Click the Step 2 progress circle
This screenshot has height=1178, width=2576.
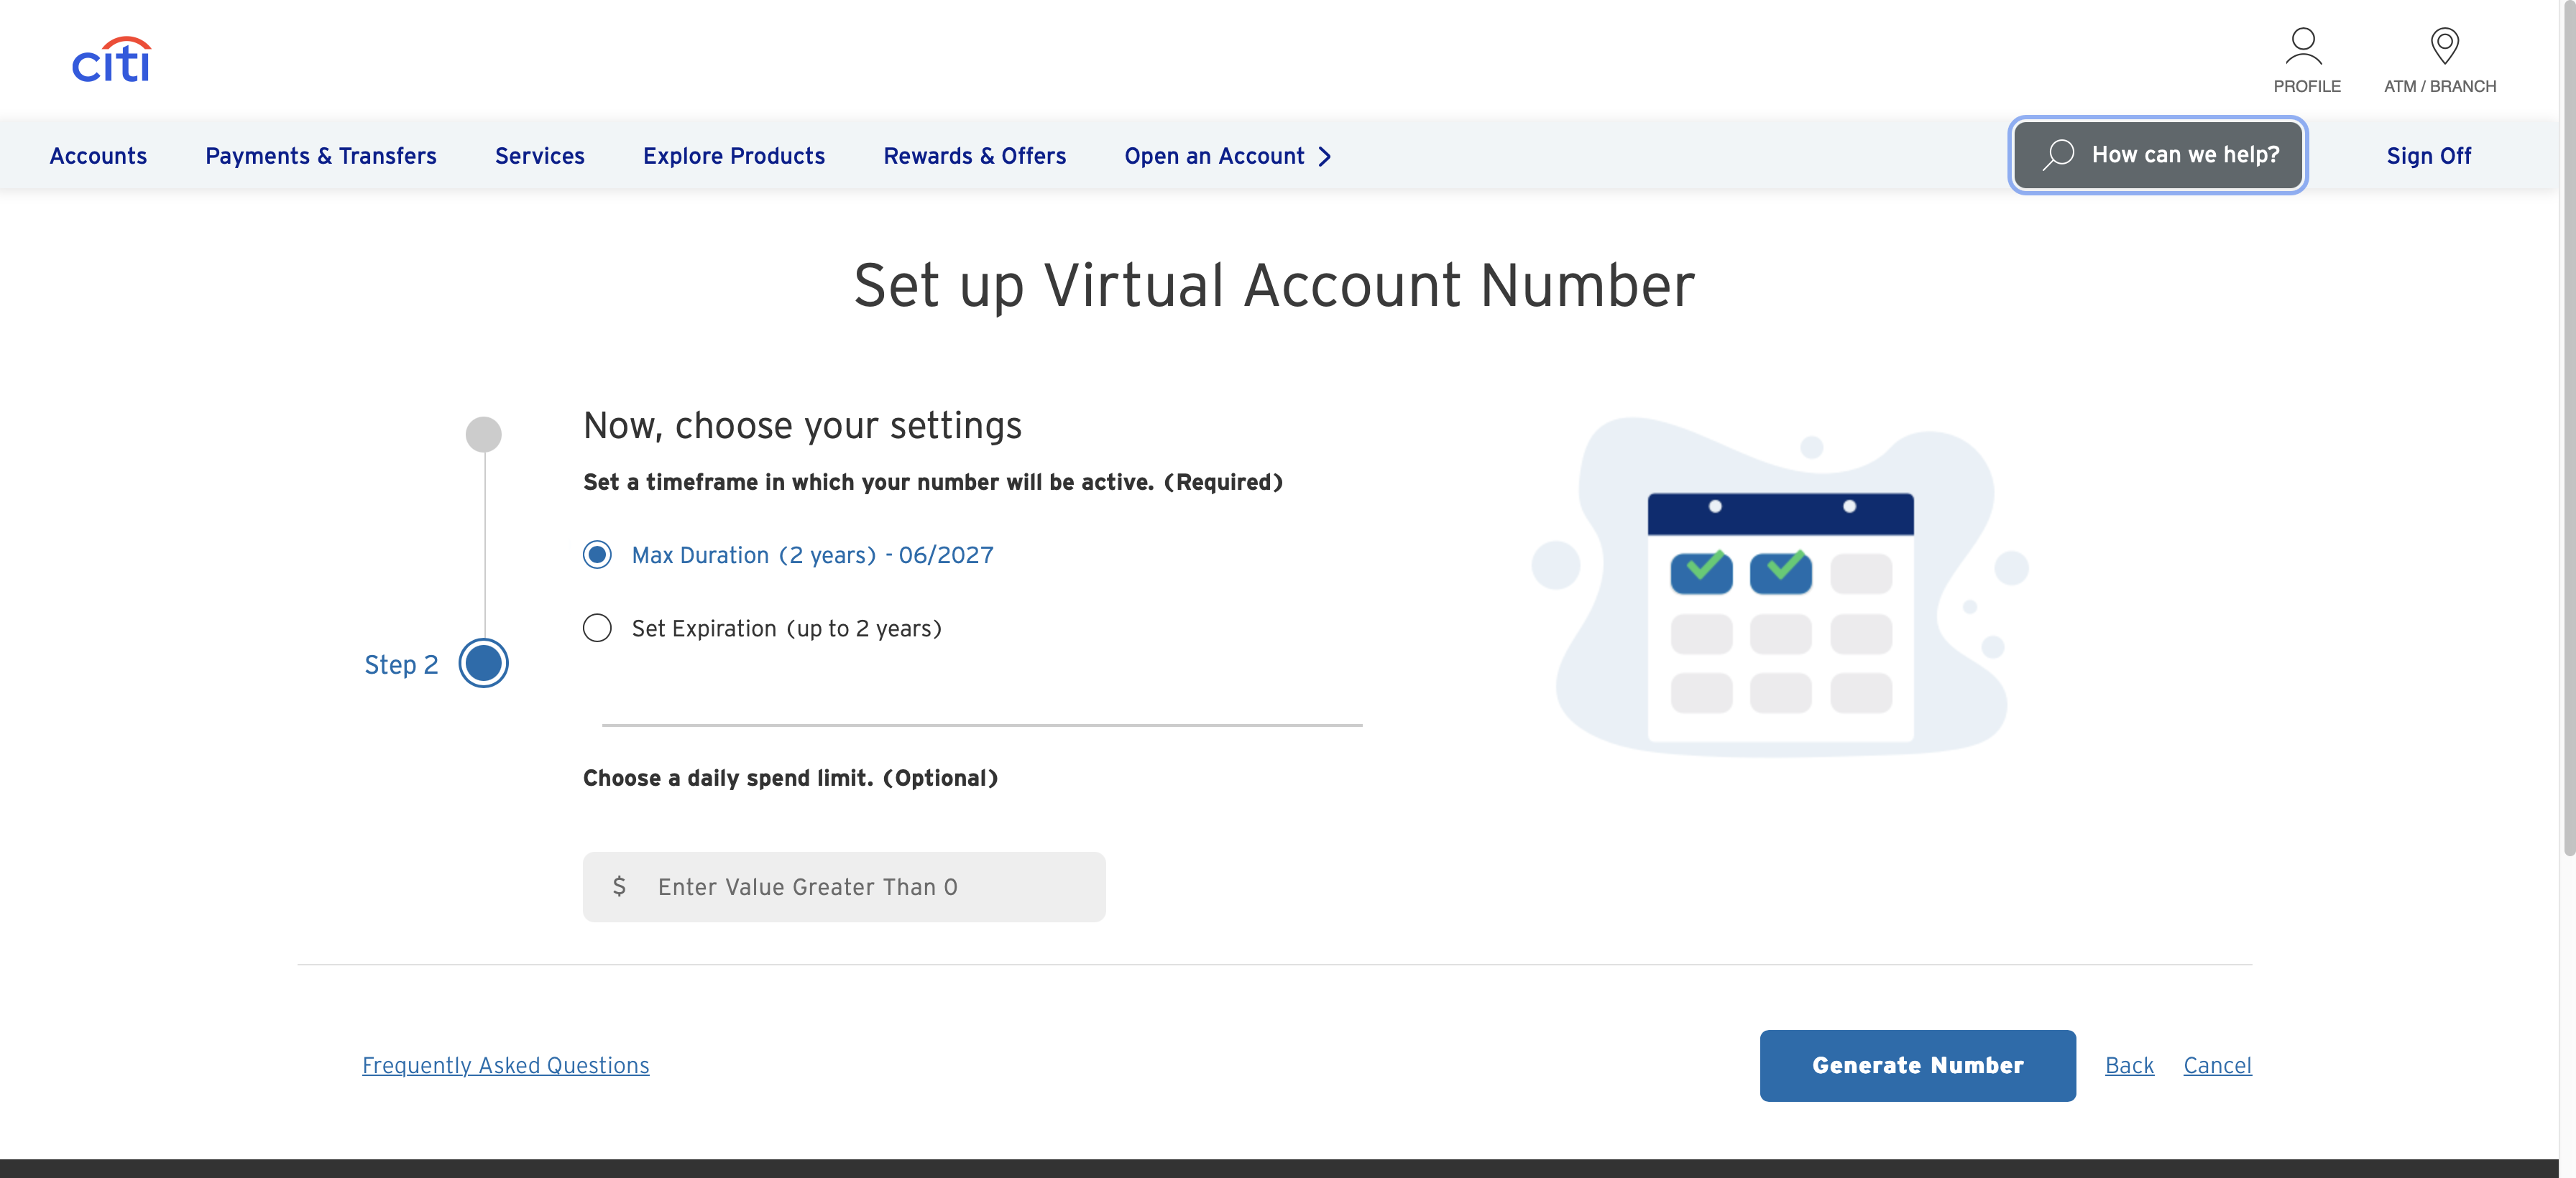pyautogui.click(x=484, y=664)
